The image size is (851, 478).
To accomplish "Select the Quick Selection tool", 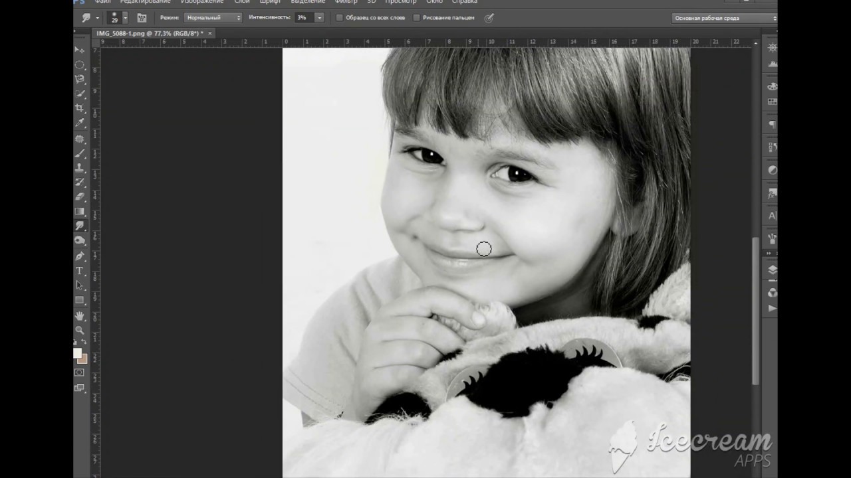I will (80, 94).
